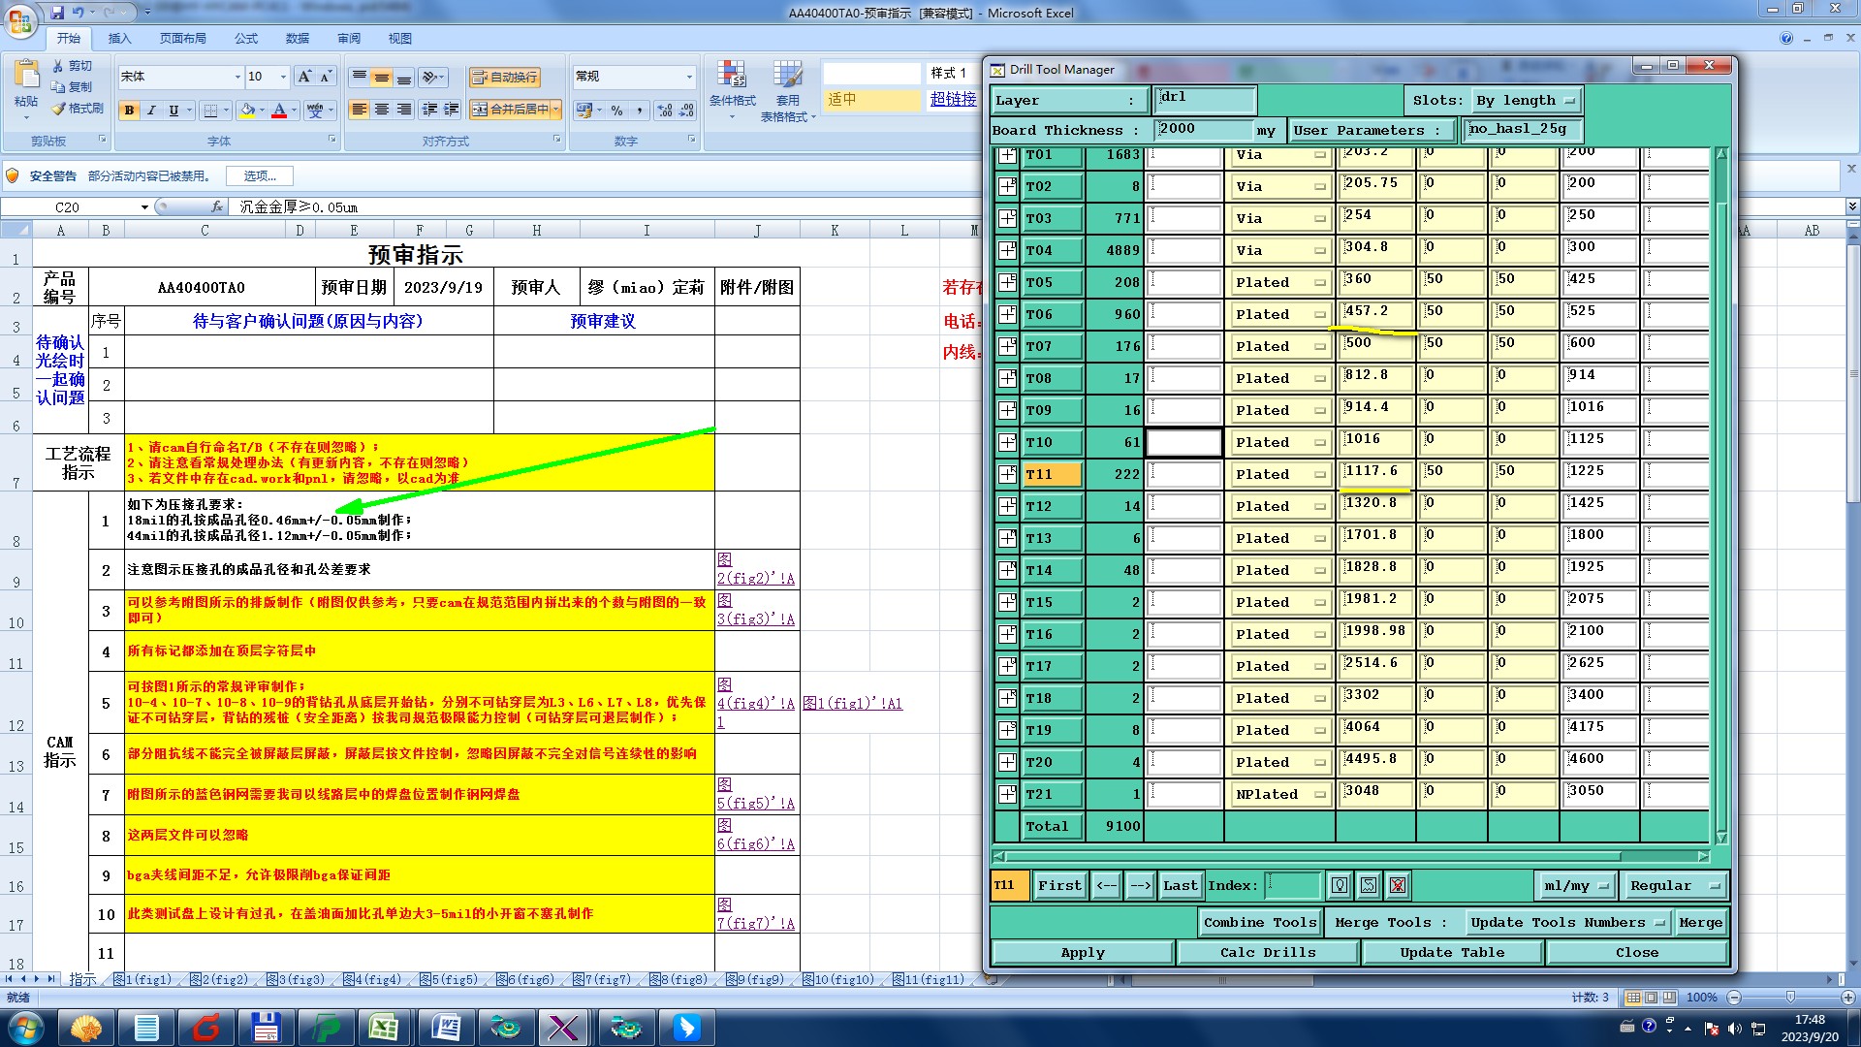Click the Calc Drills button
Viewport: 1861px width, 1047px height.
1267,952
